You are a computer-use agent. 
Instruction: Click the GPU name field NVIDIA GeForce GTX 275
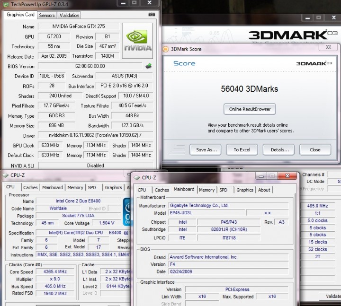click(79, 26)
